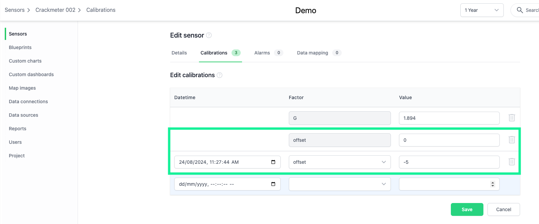
Task: Open calendar picker in empty datetime row
Action: (x=273, y=184)
